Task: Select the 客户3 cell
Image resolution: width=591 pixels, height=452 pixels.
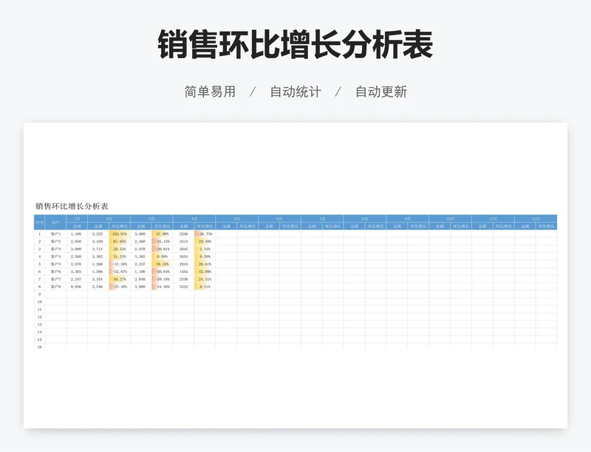Action: [56, 248]
